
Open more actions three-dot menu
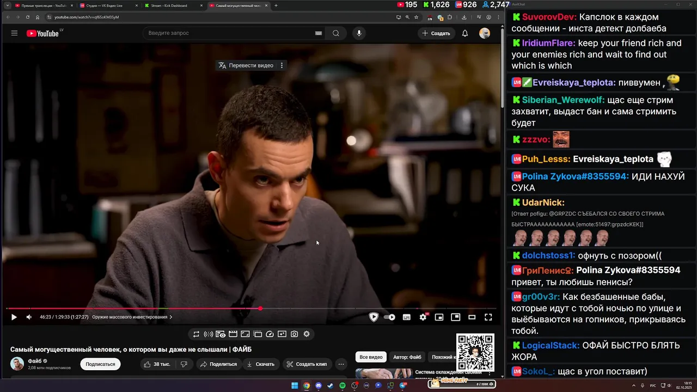[341, 364]
